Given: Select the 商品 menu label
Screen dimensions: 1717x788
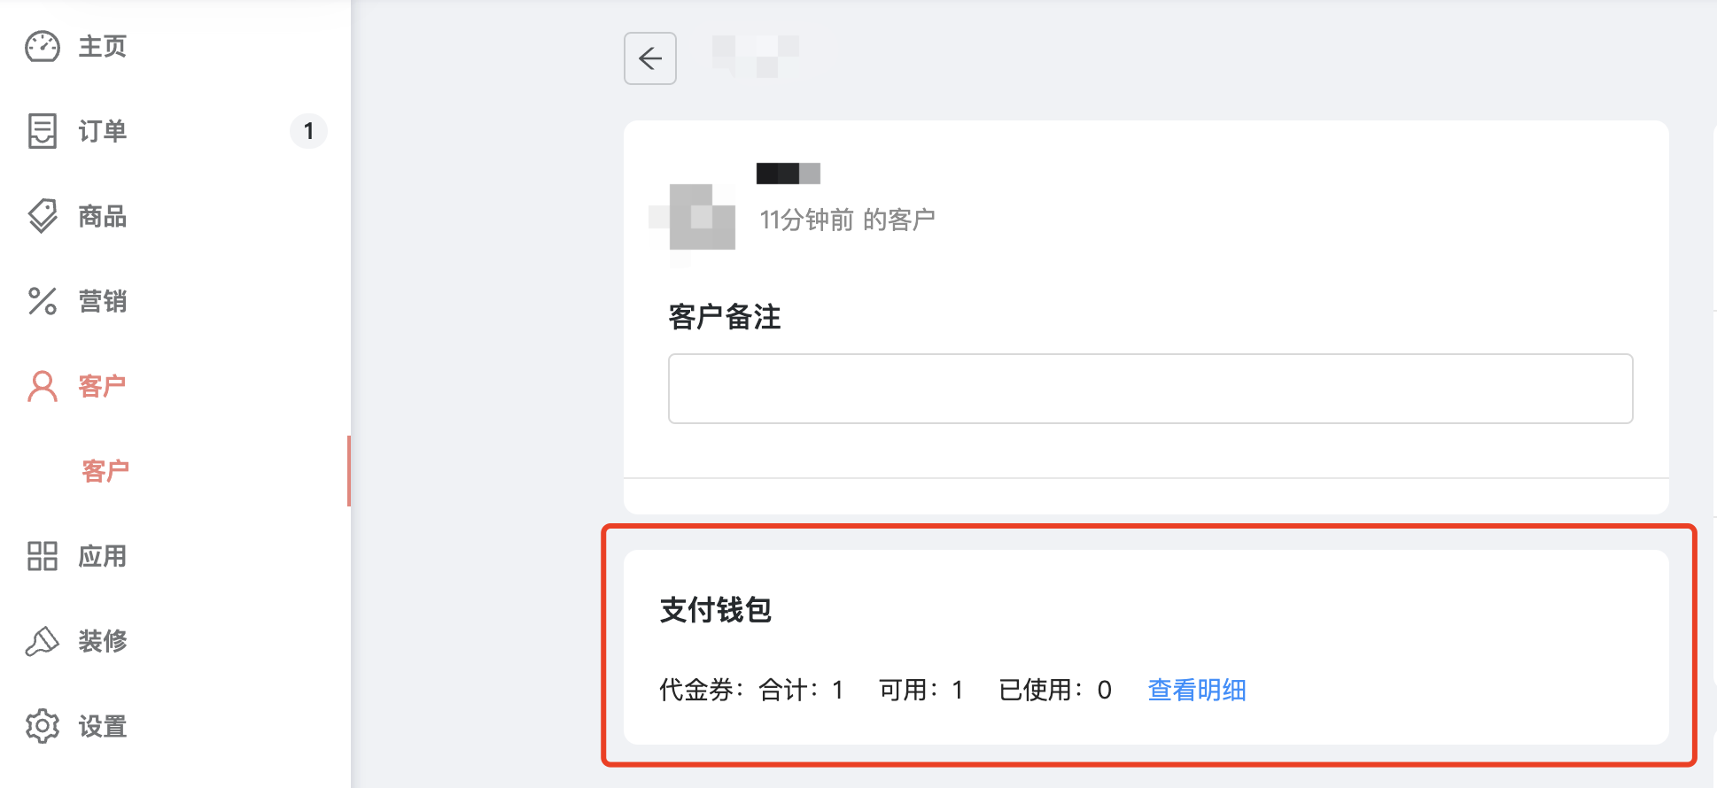Looking at the screenshot, I should click(103, 216).
